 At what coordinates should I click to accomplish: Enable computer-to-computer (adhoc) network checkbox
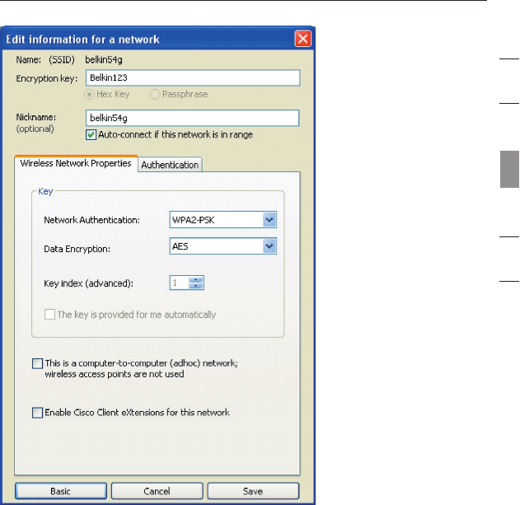(37, 363)
